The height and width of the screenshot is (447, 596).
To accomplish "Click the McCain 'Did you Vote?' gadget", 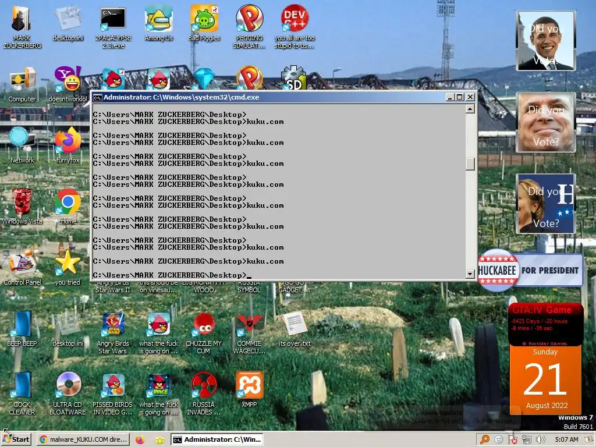I will tap(545, 122).
